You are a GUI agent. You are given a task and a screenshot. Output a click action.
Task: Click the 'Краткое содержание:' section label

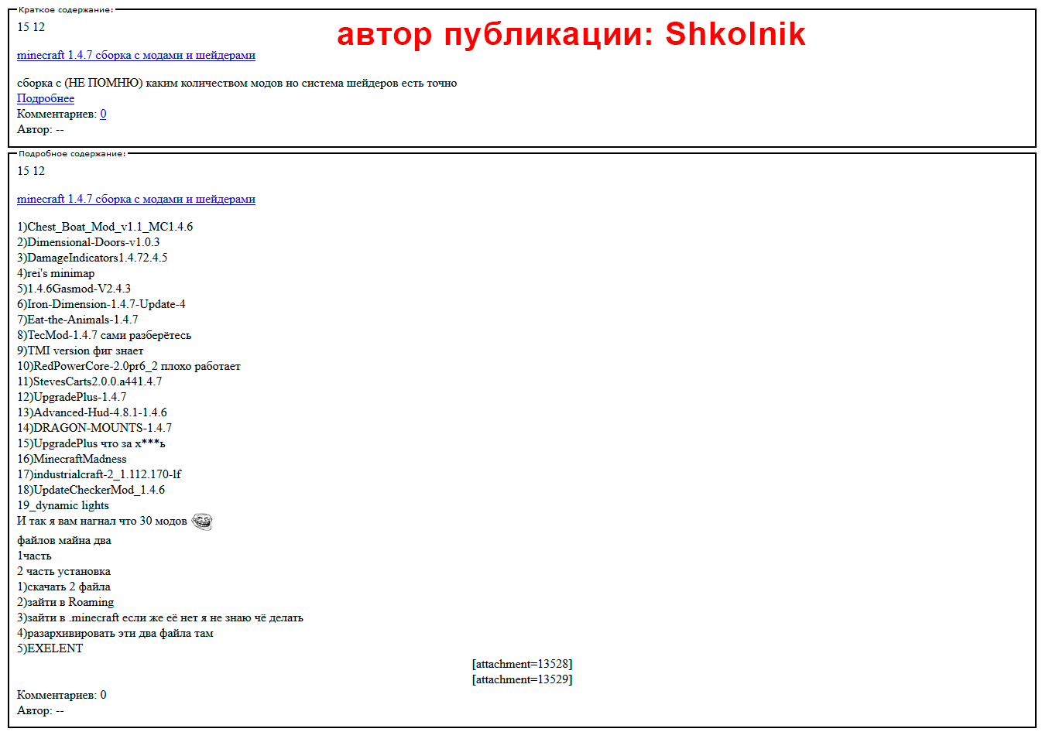66,10
